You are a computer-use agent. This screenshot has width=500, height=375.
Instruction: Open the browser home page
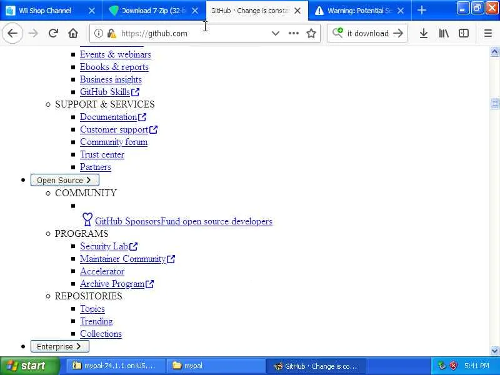(73, 33)
